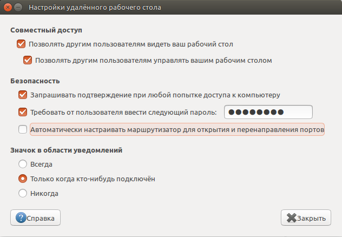
Task: Turn off access confirmation prompt checkbox
Action: coord(23,95)
